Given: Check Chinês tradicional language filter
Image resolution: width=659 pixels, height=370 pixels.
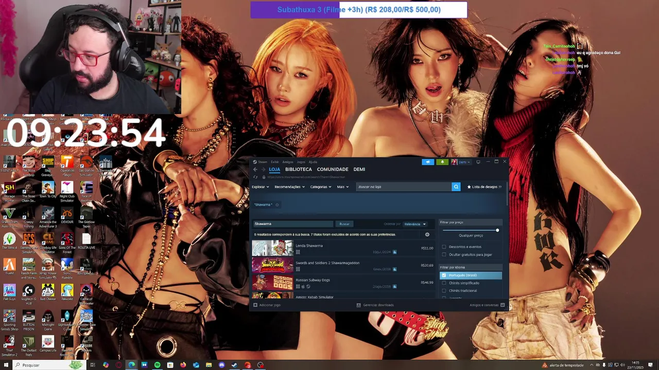Looking at the screenshot, I should 444,291.
